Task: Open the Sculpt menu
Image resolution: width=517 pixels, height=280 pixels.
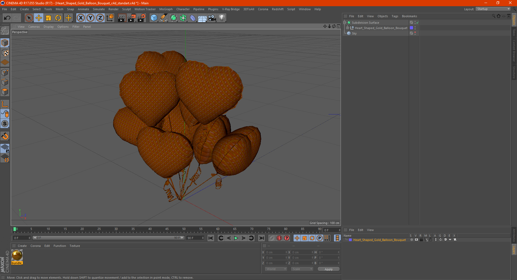Action: 126,9
